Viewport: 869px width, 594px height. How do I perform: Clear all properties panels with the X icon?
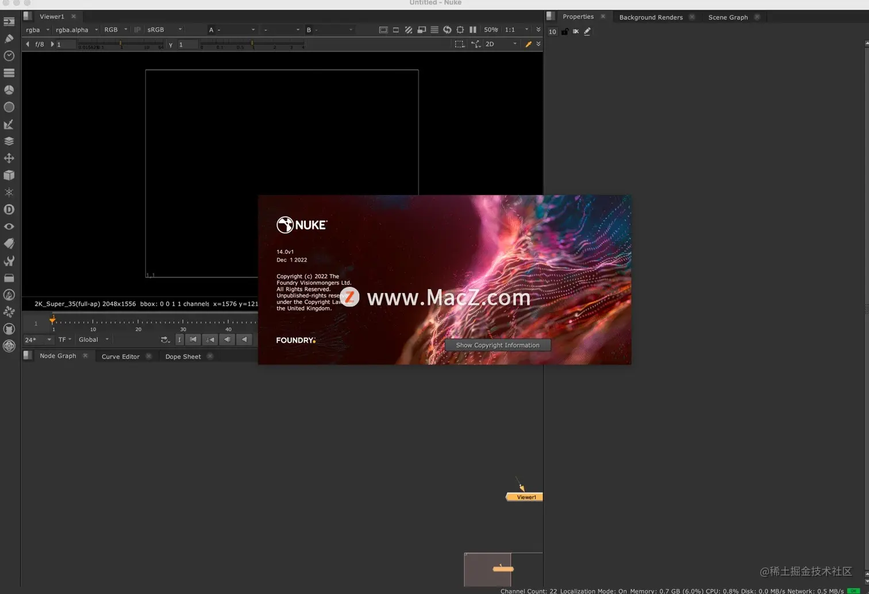576,32
